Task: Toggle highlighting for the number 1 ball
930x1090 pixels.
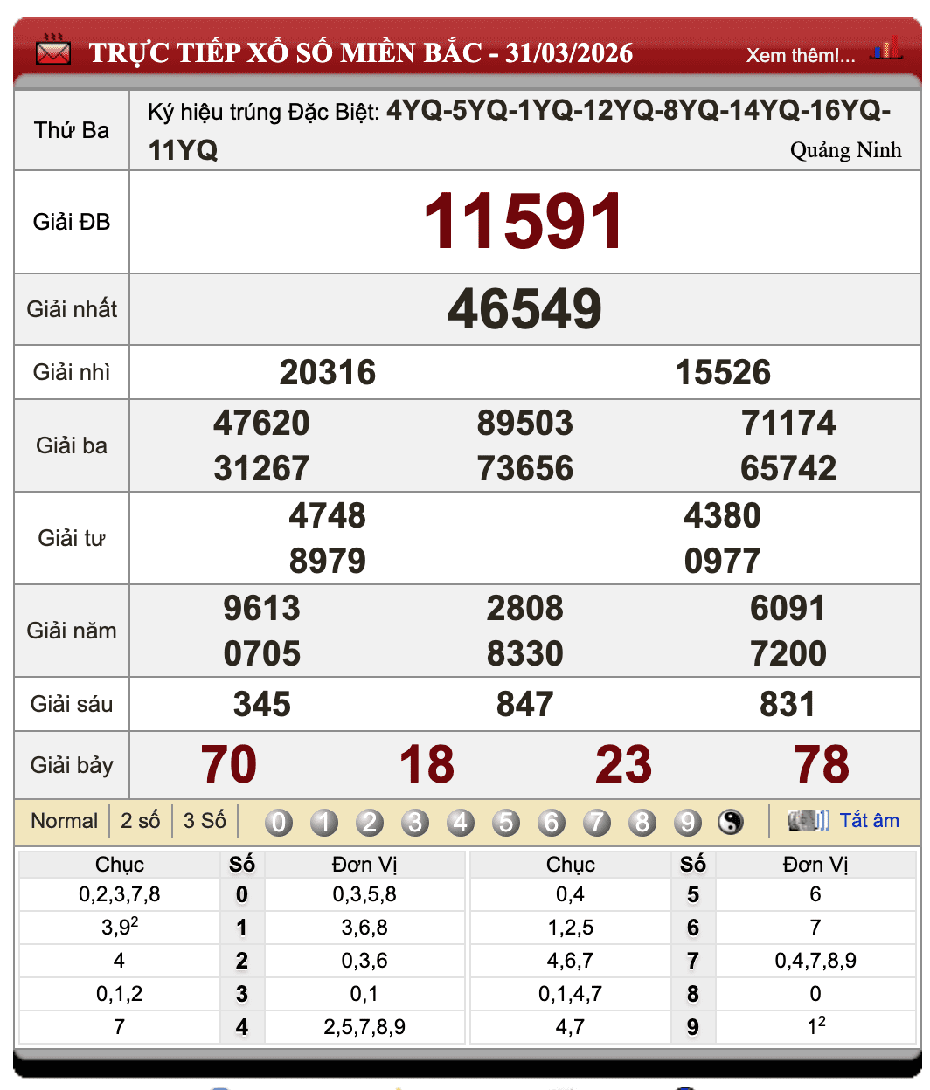Action: pyautogui.click(x=323, y=821)
